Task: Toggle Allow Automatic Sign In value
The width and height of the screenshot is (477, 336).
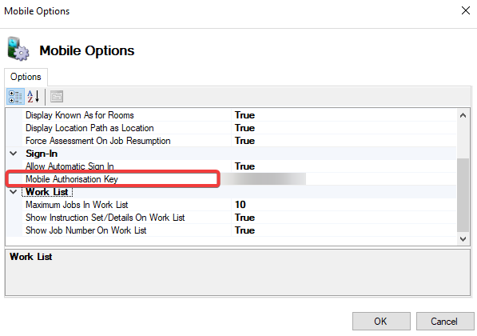Action: [344, 166]
